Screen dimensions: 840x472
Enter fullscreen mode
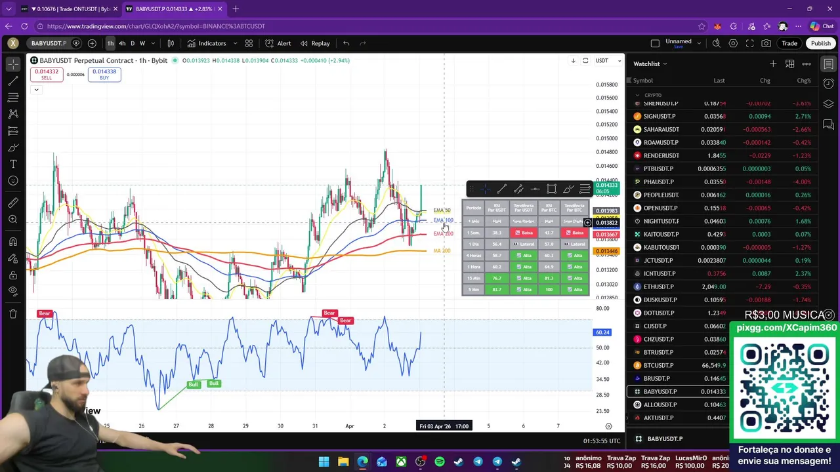pyautogui.click(x=749, y=43)
